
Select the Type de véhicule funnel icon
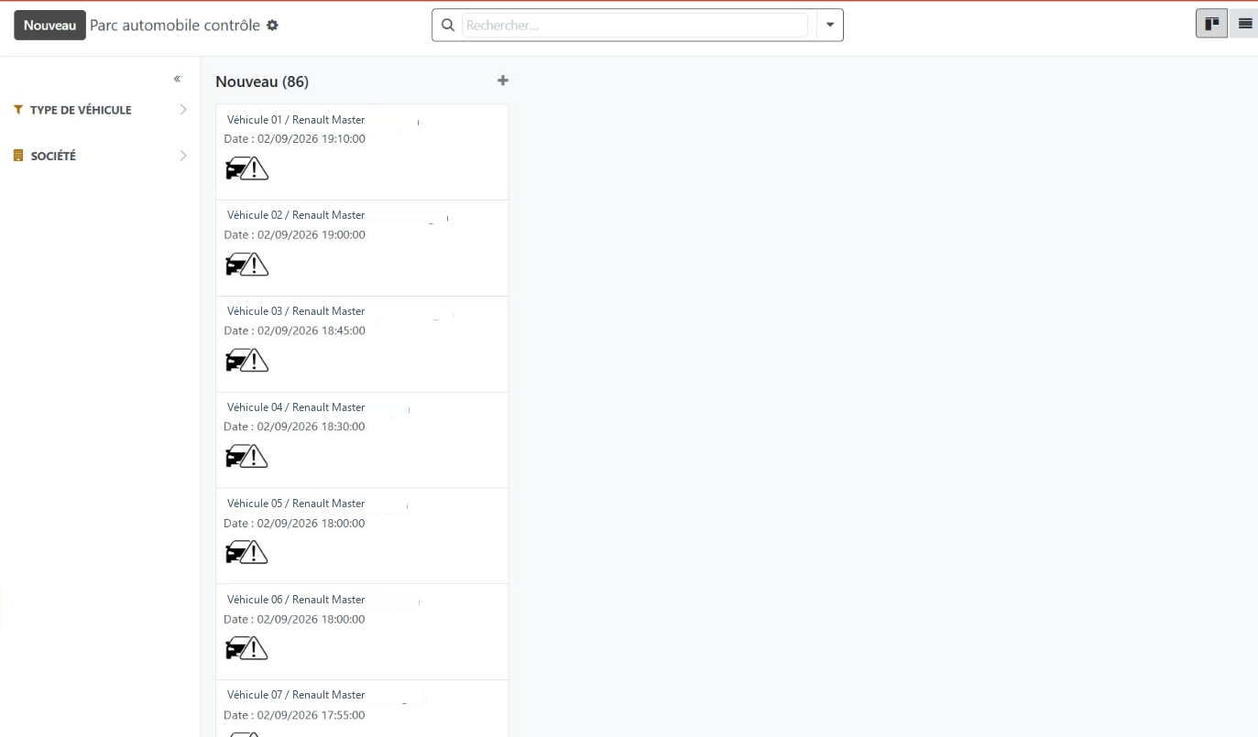[18, 110]
